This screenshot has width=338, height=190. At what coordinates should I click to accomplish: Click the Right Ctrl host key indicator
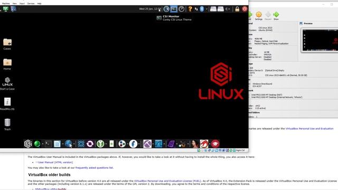coord(241,150)
